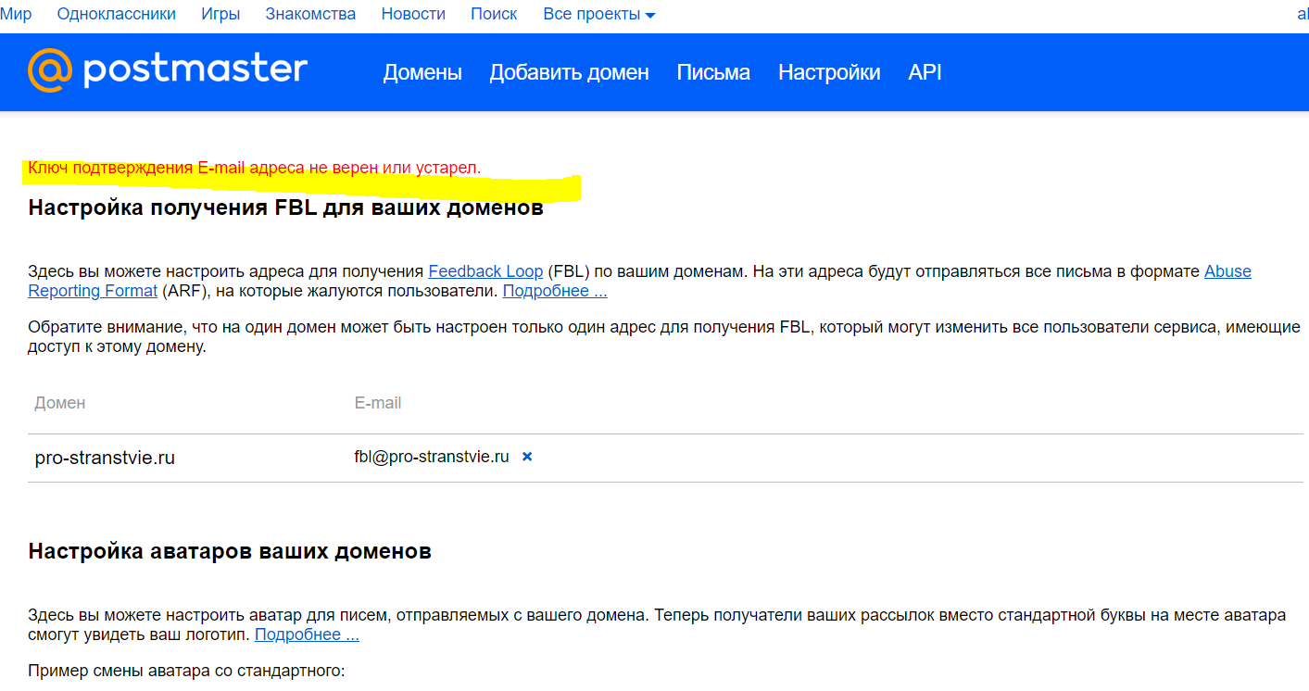Click Подробнее link in FBL section
Viewport: 1309px width, 691px height.
[555, 291]
